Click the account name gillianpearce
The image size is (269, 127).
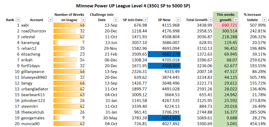pyautogui.click(x=33, y=72)
